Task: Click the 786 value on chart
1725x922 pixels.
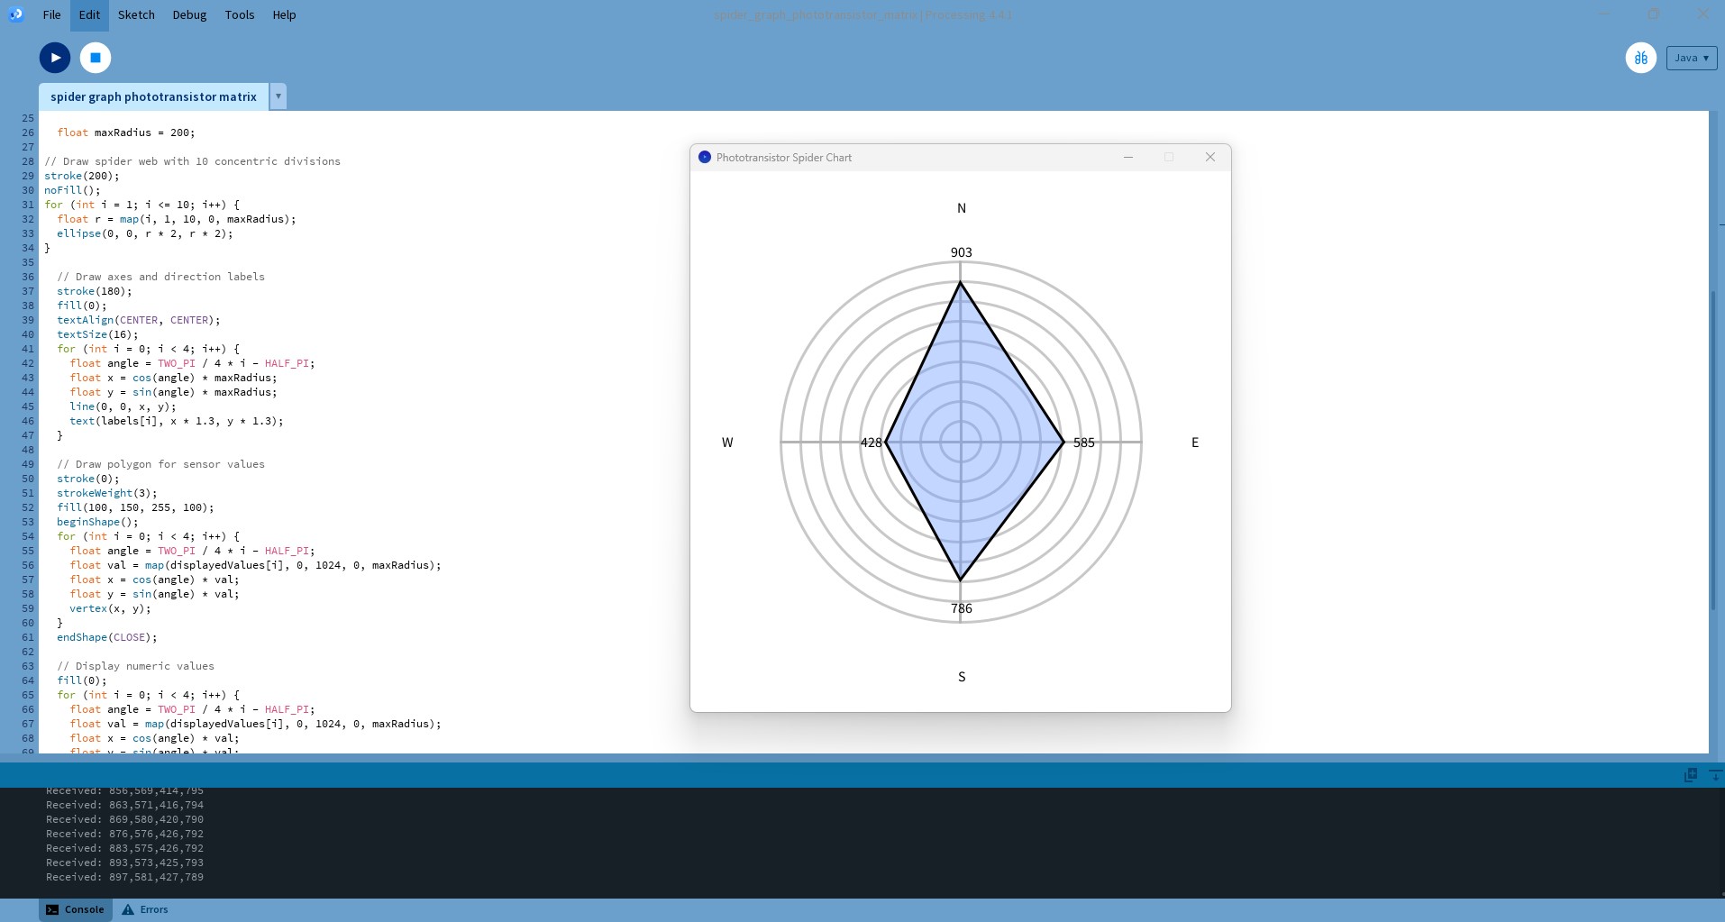Action: [x=962, y=608]
